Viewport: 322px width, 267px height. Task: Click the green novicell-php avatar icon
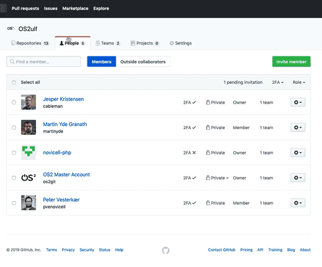click(28, 153)
